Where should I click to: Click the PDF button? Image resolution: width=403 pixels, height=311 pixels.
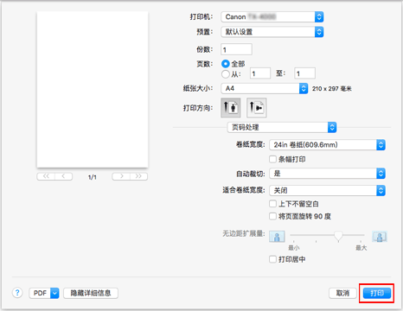pos(40,293)
